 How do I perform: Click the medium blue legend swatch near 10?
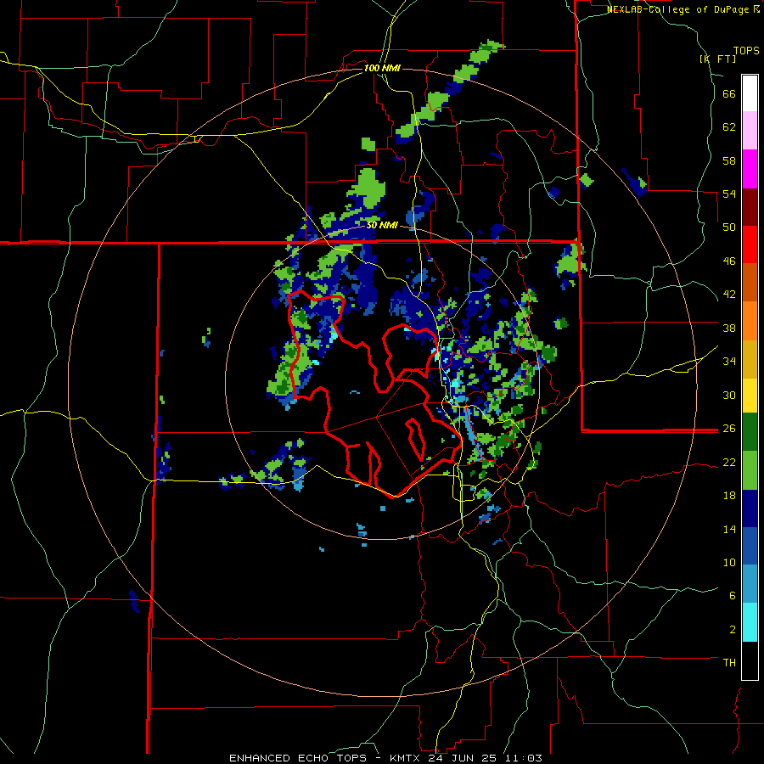750,546
